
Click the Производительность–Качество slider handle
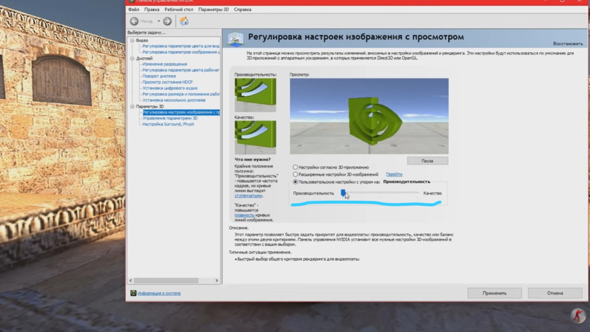pyautogui.click(x=343, y=193)
